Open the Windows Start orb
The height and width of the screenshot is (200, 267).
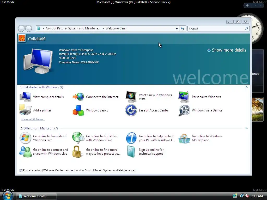click(8, 196)
